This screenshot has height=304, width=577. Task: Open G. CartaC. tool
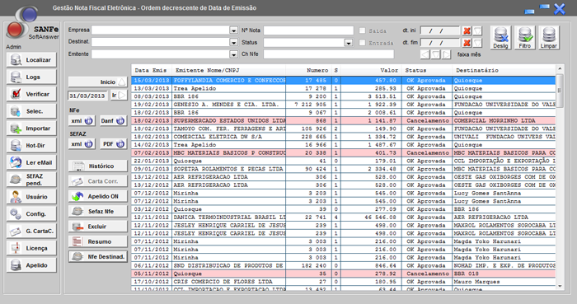point(31,231)
